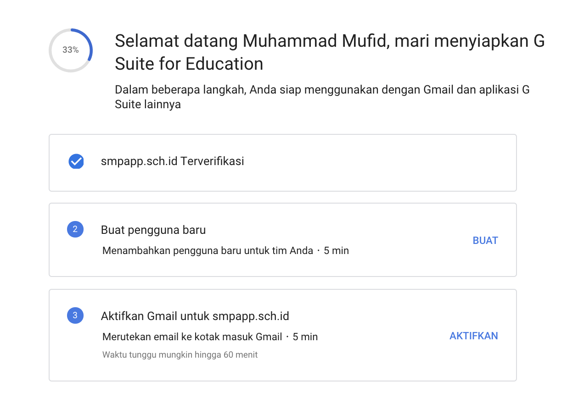This screenshot has height=409, width=584.
Task: Click the Waktu tunggu mungkin hingga 60 menit note
Action: 180,354
